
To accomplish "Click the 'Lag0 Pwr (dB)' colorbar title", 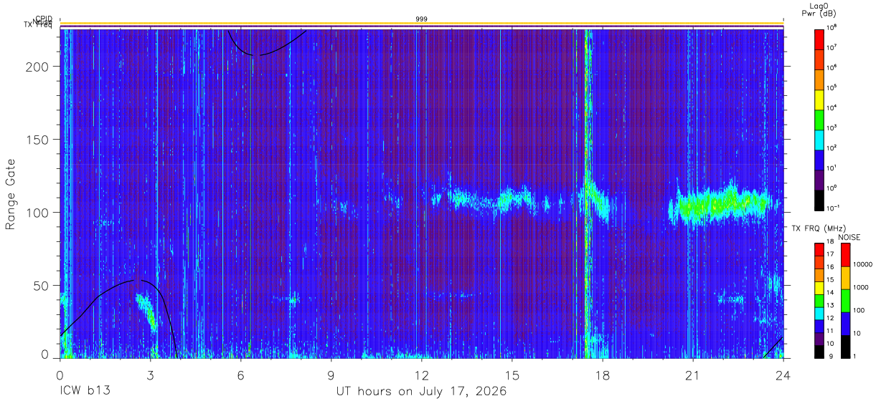I will click(819, 9).
